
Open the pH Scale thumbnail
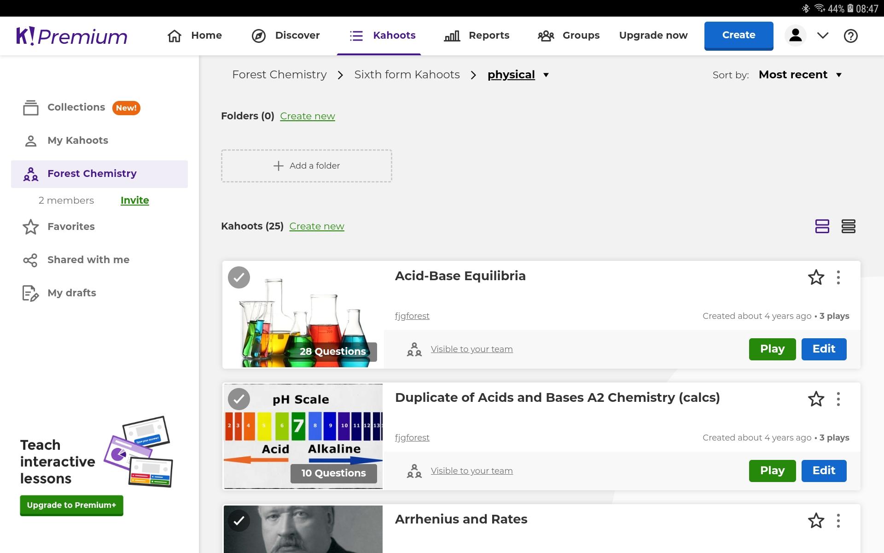coord(303,436)
